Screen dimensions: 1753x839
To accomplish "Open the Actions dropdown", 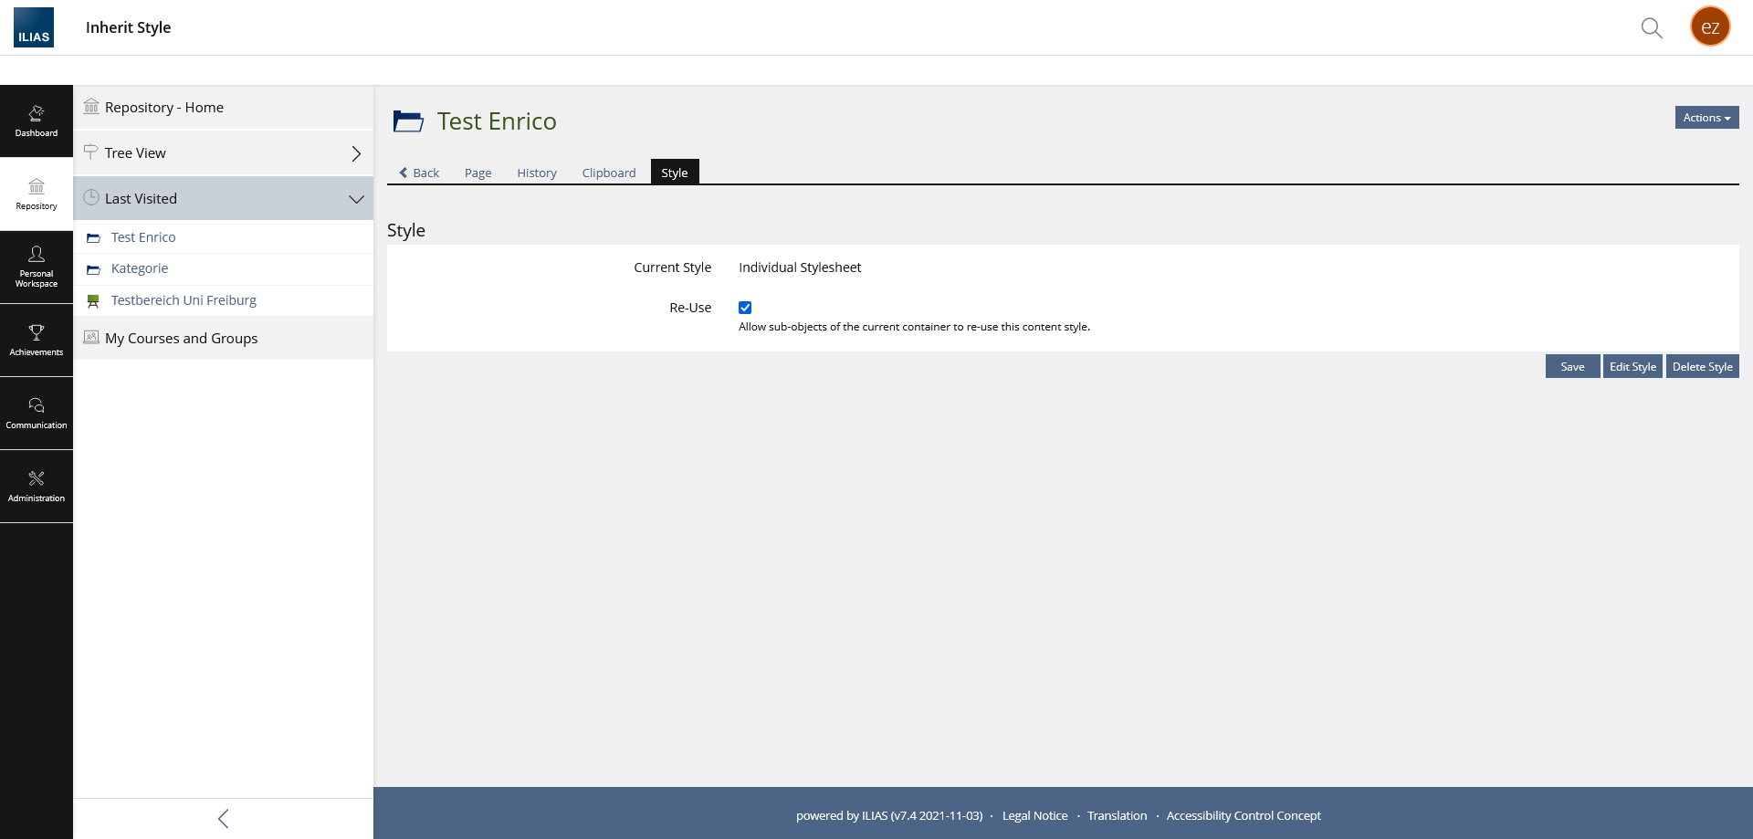I will [x=1706, y=118].
